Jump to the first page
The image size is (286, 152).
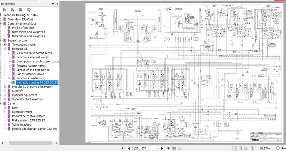123,148
